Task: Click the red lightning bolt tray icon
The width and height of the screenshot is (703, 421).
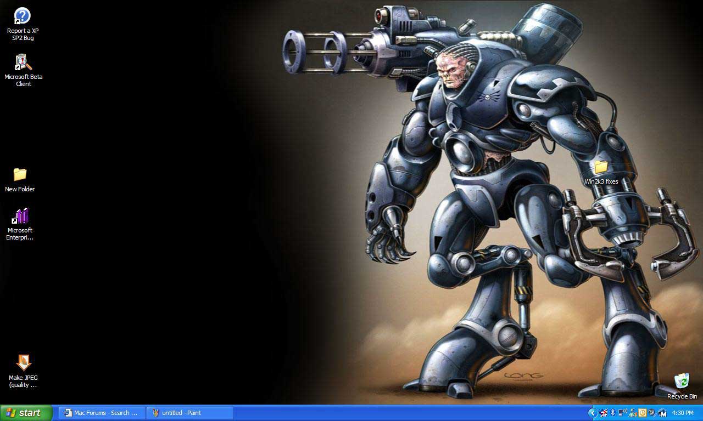Action: coord(604,413)
